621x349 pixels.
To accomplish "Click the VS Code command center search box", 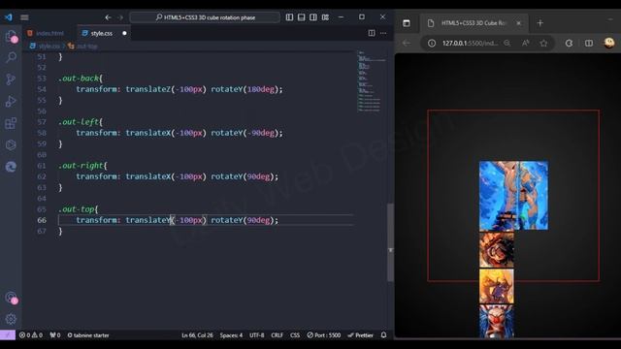I will tap(205, 17).
